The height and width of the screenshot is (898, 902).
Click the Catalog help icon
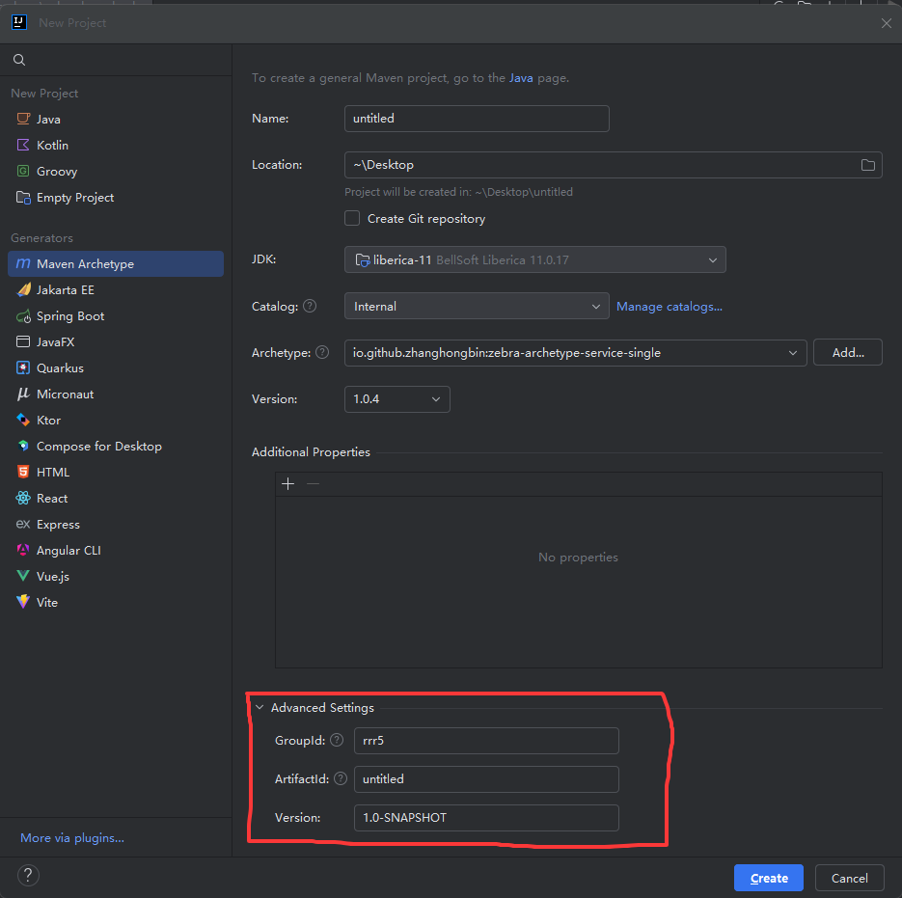tap(310, 306)
